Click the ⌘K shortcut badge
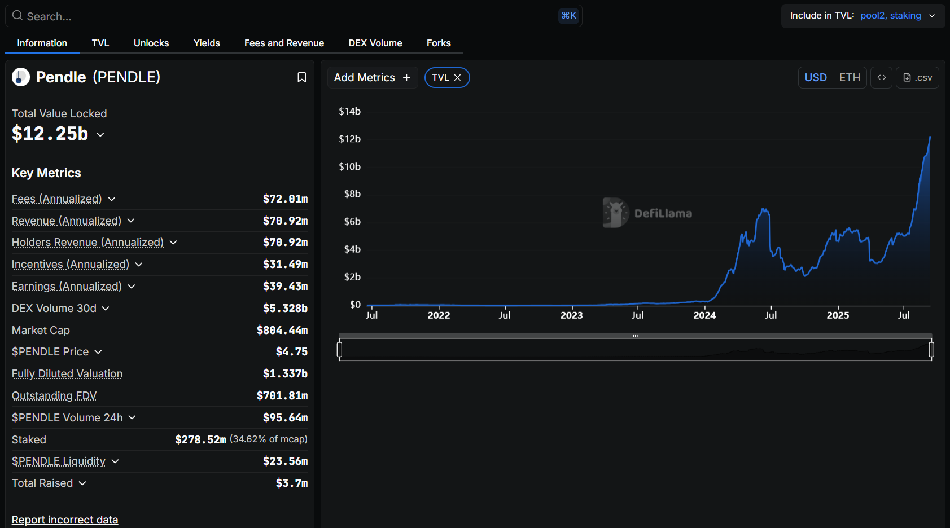This screenshot has width=950, height=528. pos(568,16)
